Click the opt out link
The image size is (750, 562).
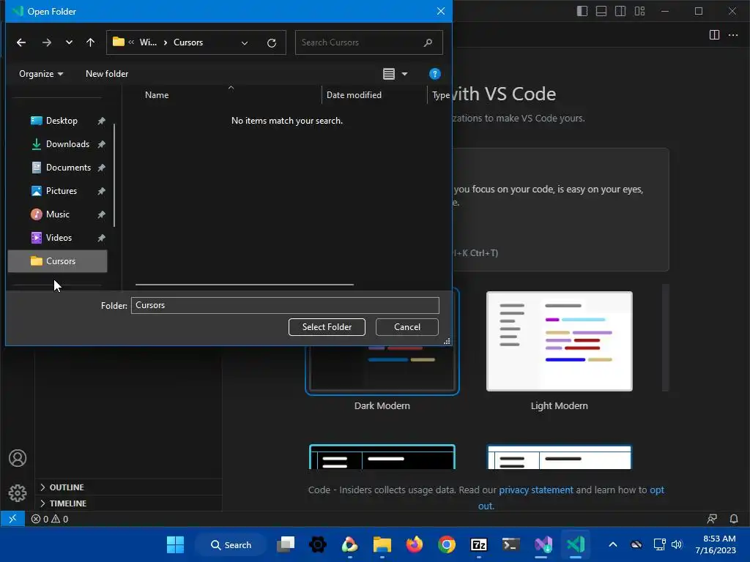(656, 490)
